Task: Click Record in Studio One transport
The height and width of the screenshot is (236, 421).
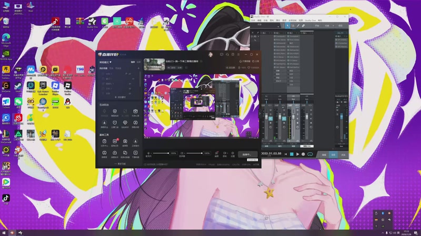Action: click(x=303, y=154)
